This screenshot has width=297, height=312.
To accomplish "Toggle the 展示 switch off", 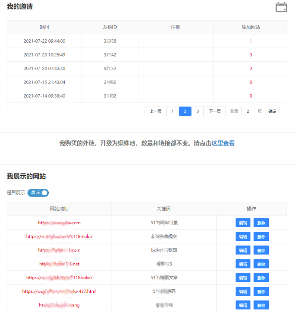I will (38, 193).
